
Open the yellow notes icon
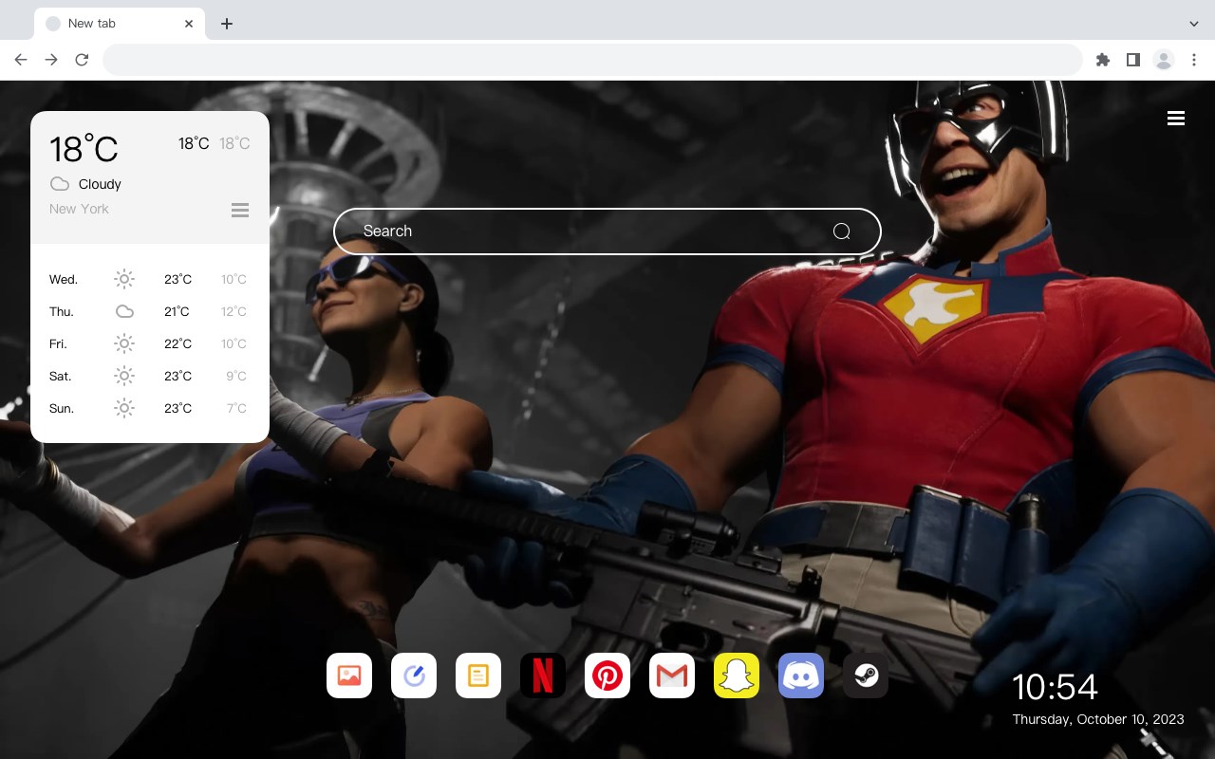(478, 676)
